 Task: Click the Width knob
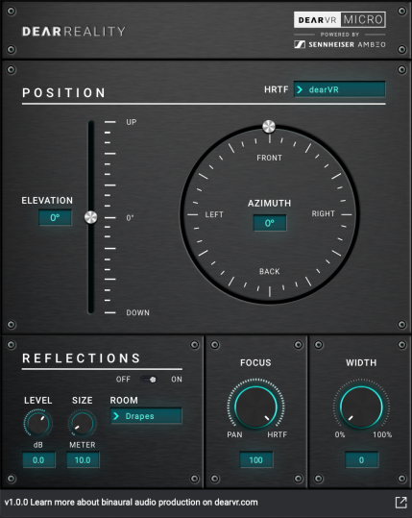click(361, 407)
